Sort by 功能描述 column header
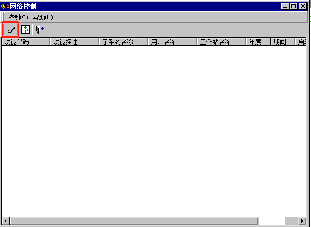The image size is (311, 227). tap(74, 42)
